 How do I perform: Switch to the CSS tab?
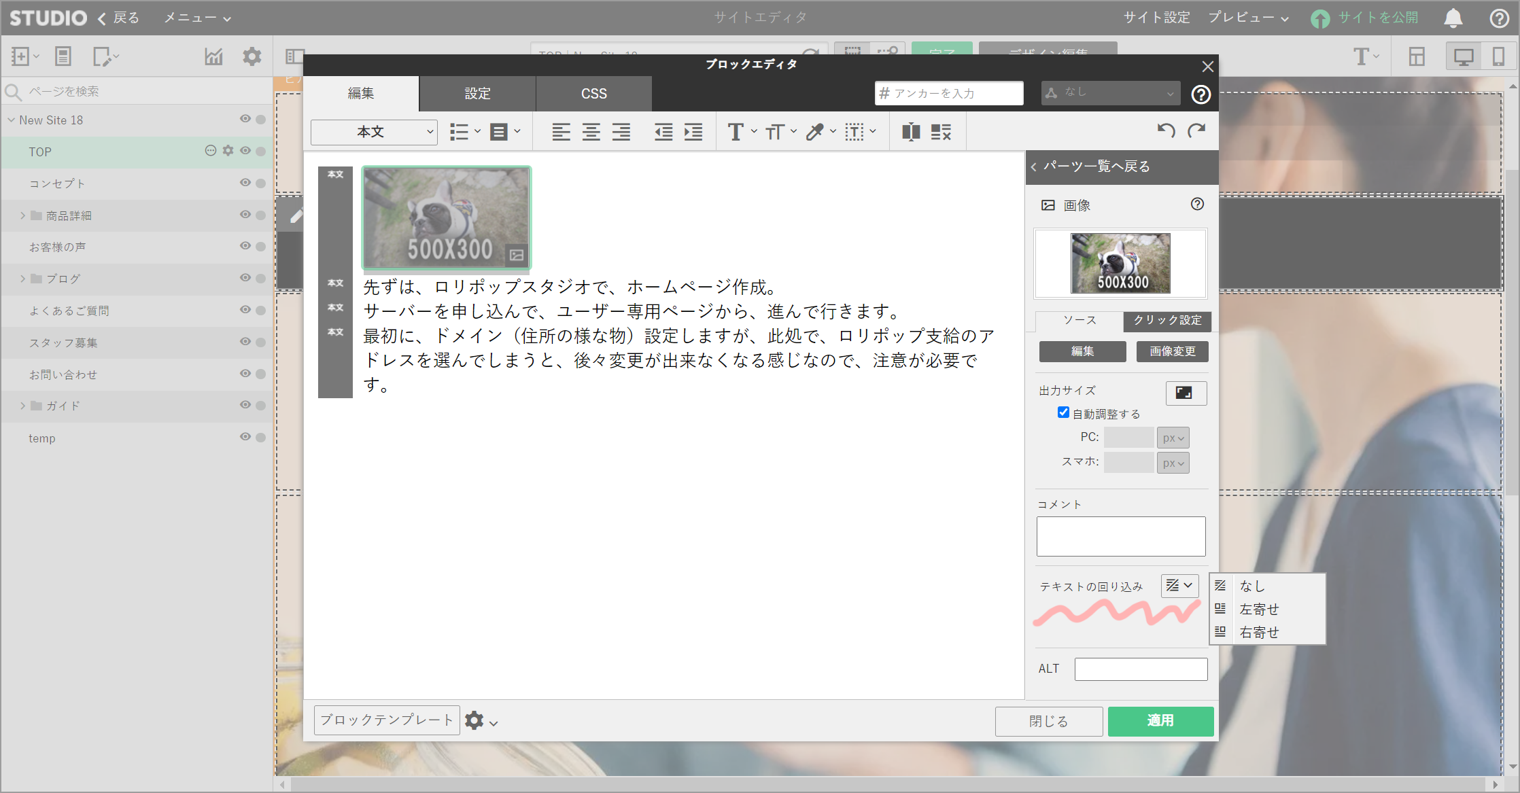pos(593,94)
